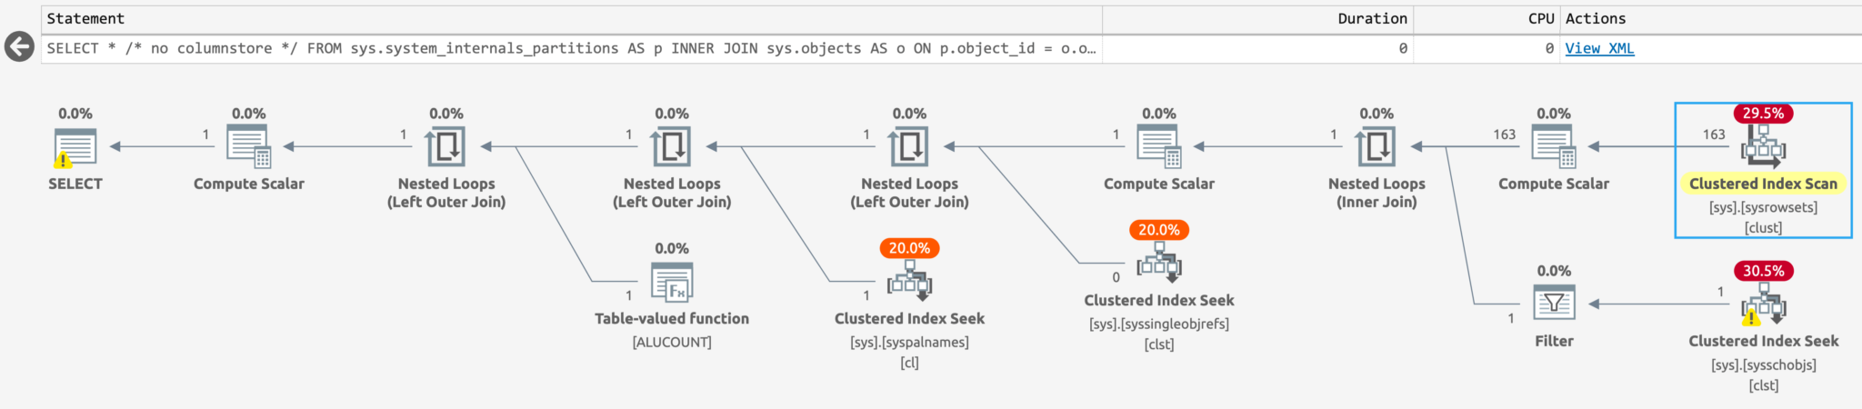This screenshot has width=1862, height=409.
Task: Click the back arrow button
Action: click(19, 47)
